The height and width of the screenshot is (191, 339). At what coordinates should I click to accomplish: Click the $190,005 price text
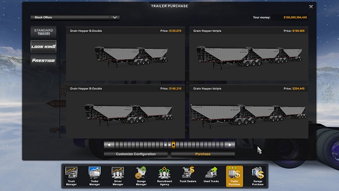pos(298,31)
